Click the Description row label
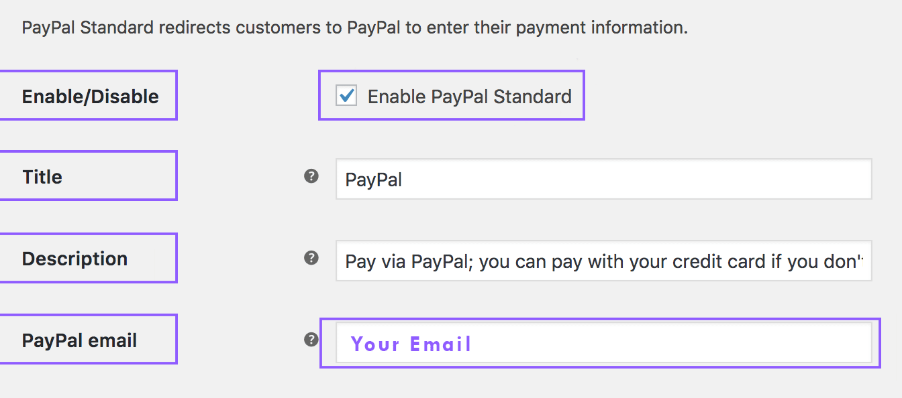 click(x=74, y=259)
